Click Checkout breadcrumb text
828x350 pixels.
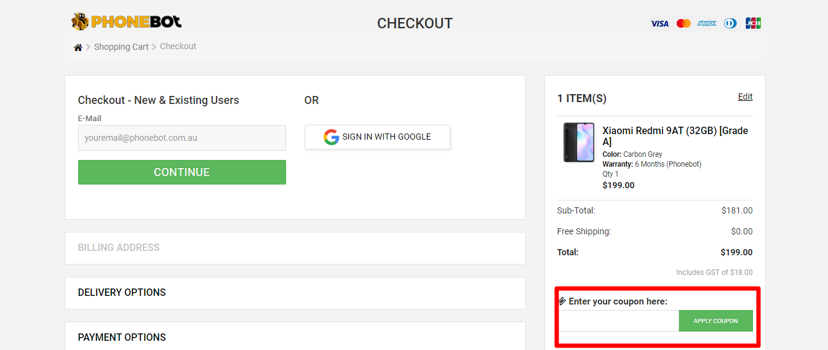178,46
